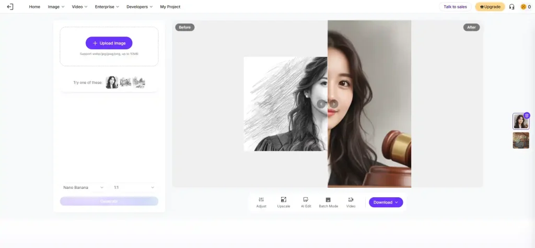Select the woman portrait result thumbnail
This screenshot has width=535, height=248.
[521, 121]
